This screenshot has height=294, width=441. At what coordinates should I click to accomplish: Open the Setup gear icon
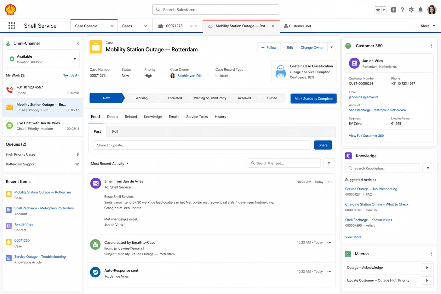pos(411,10)
